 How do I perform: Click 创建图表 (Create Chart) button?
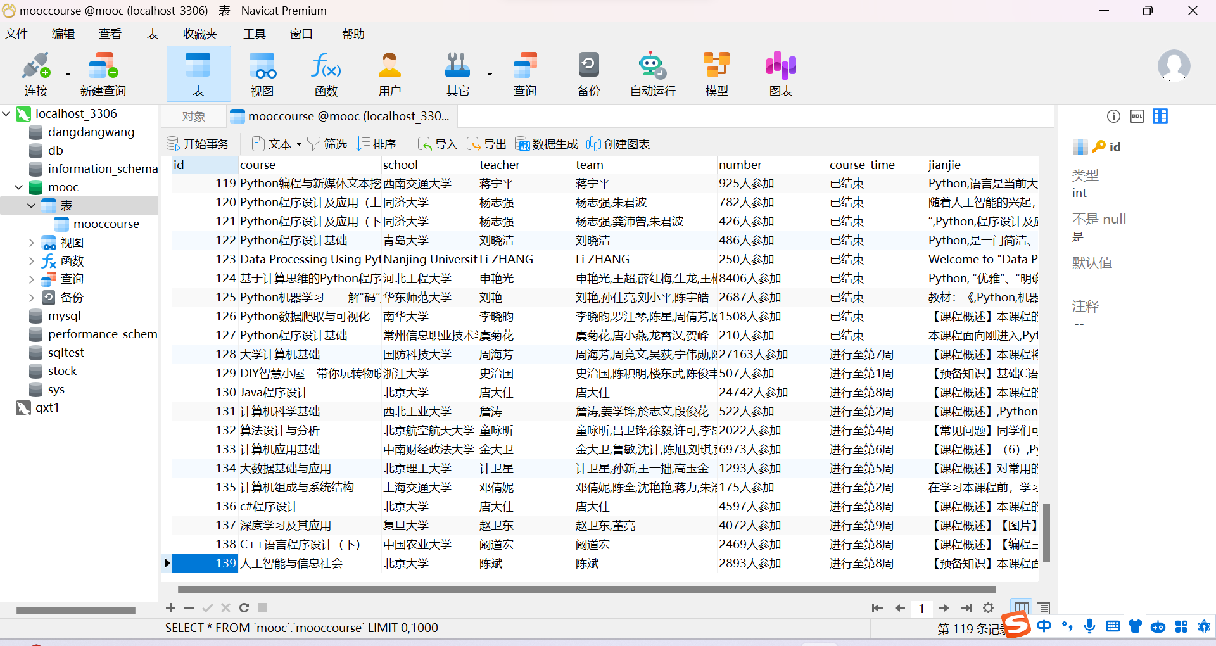(x=618, y=144)
